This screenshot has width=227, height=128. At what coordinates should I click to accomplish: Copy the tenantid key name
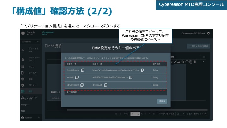click(x=77, y=77)
